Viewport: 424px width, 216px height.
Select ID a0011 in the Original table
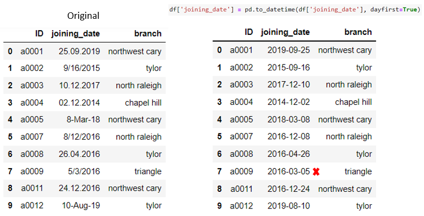(x=32, y=188)
